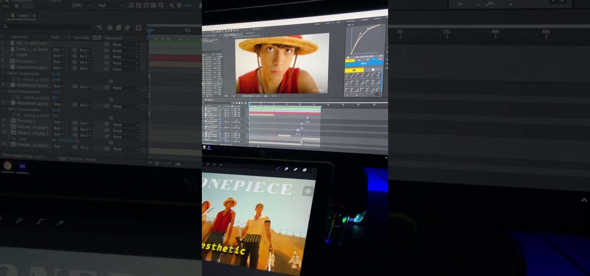Select the Procreate brush tool on tablet
The image size is (590, 276).
pos(277,168)
